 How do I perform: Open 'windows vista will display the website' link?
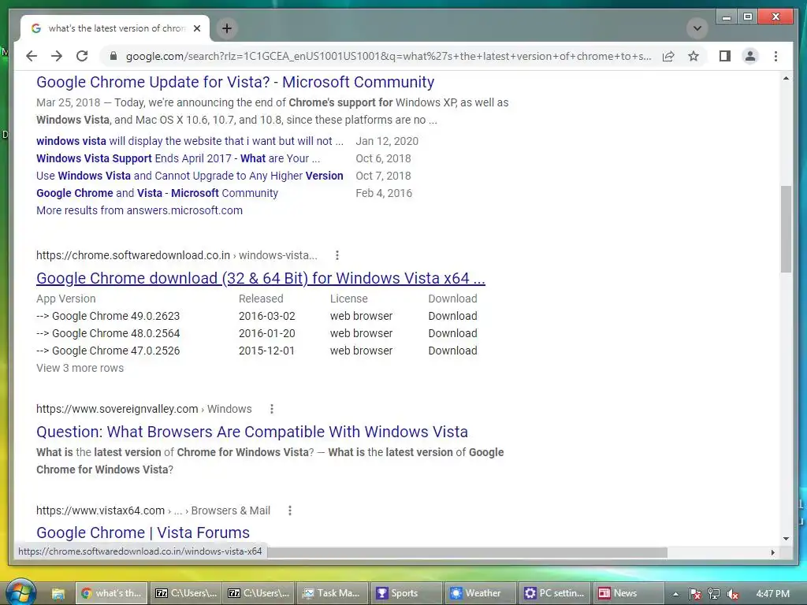pos(189,141)
